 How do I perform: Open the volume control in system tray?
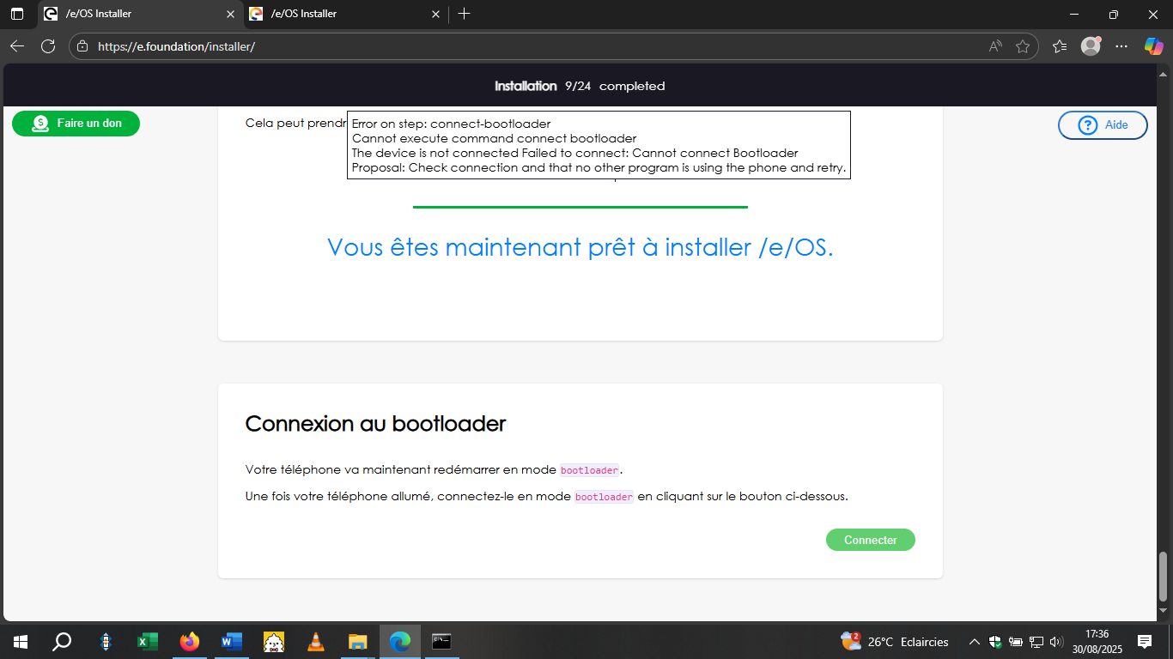1056,642
